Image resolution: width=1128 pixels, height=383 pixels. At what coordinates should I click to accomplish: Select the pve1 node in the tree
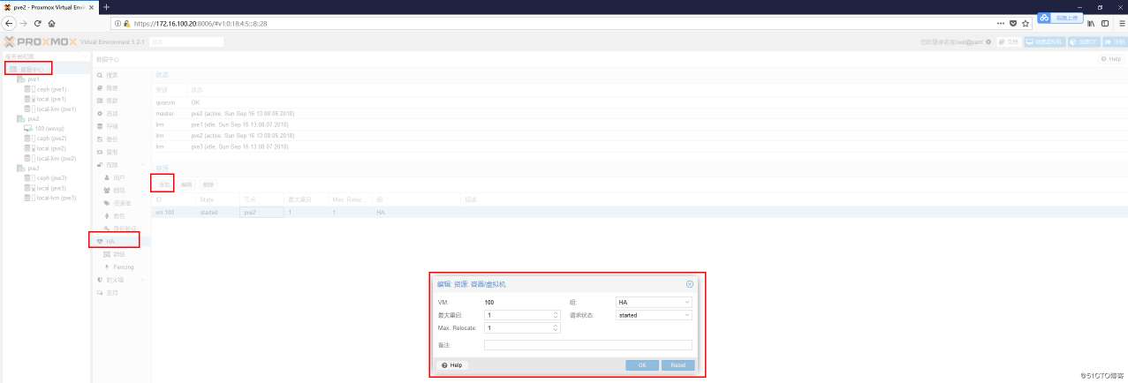tap(34, 79)
